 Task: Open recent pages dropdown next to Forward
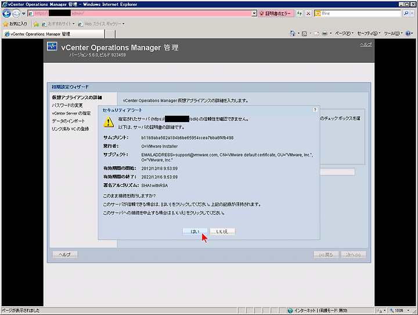coord(23,13)
